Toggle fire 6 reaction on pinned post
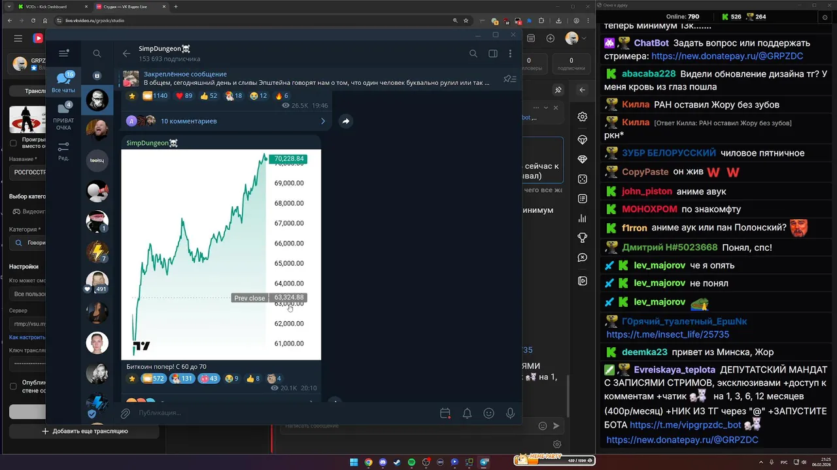The width and height of the screenshot is (837, 470). pyautogui.click(x=282, y=96)
